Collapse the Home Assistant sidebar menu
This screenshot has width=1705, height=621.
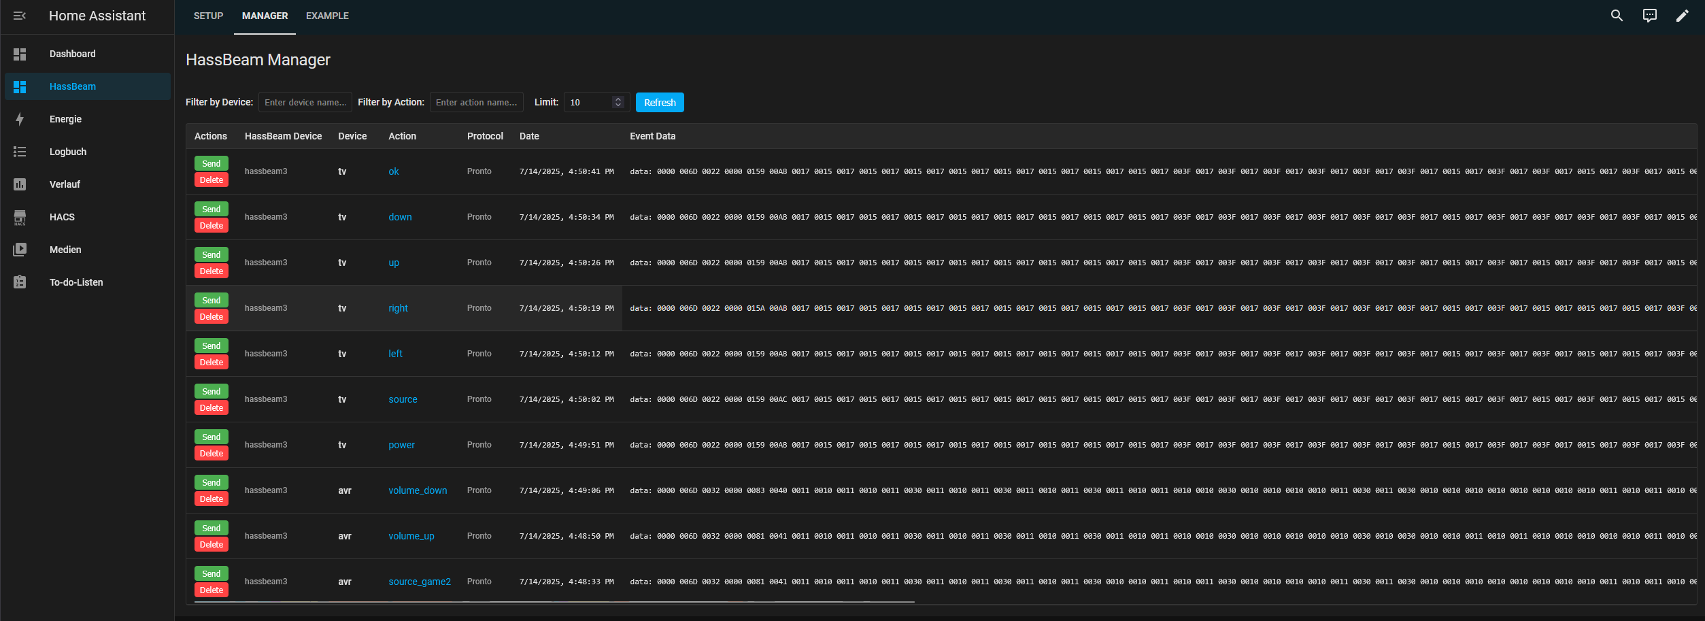coord(20,16)
